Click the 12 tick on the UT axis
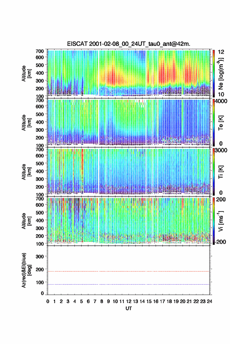 [129, 301]
